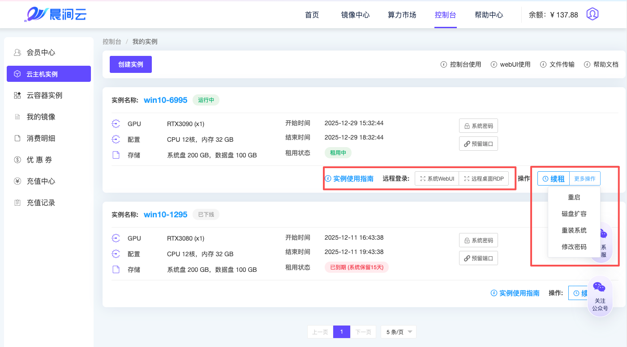This screenshot has width=627, height=347.
Task: Click 系统密码 for win10-6995
Action: [478, 126]
